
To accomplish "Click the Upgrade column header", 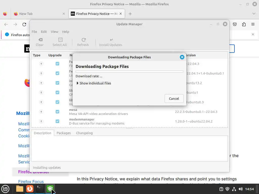I will 55,55.
